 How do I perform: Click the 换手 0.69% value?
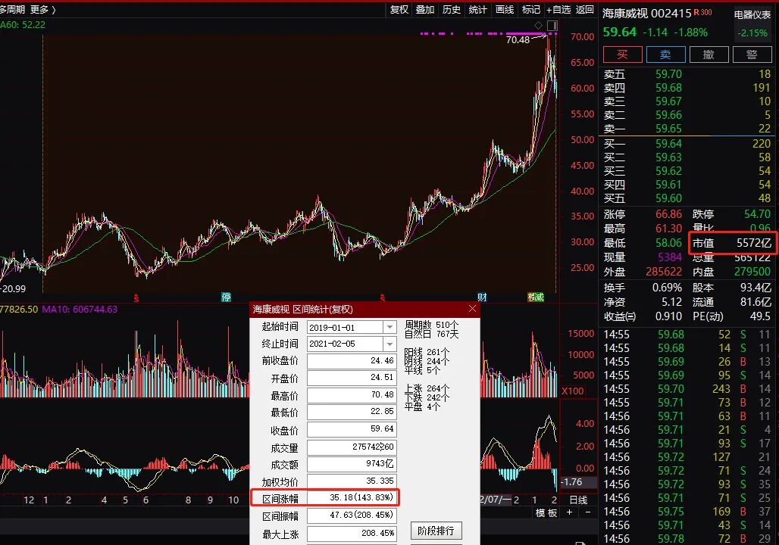667,288
